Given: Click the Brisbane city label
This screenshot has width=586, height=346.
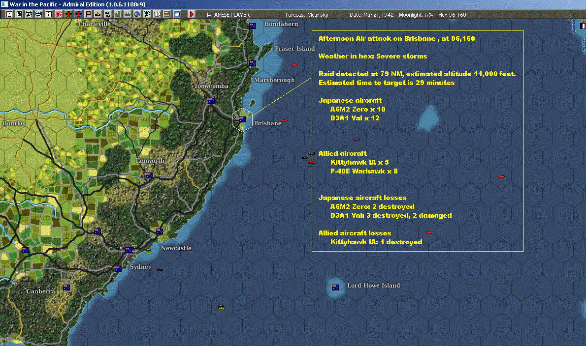Looking at the screenshot, I should click(268, 123).
